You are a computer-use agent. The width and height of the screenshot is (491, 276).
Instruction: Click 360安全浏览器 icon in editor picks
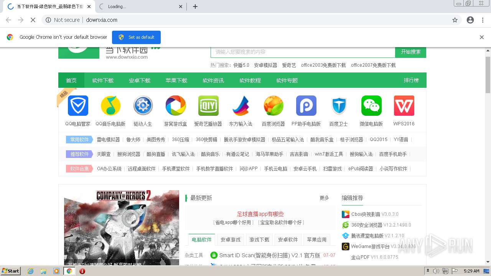pyautogui.click(x=346, y=225)
